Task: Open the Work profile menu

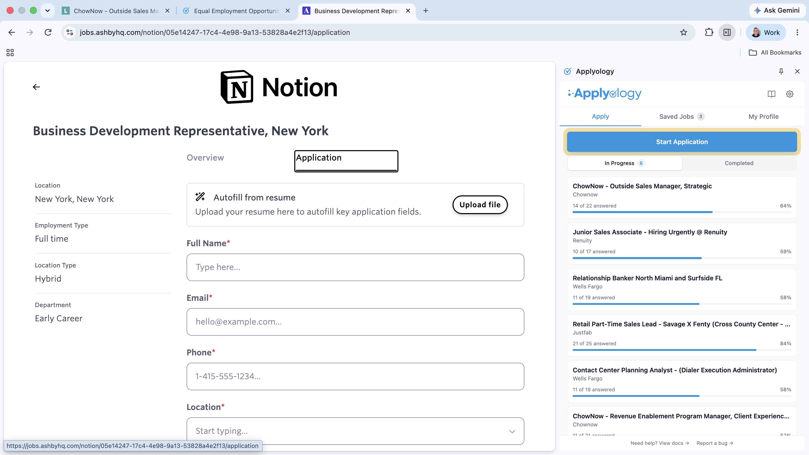Action: tap(766, 32)
